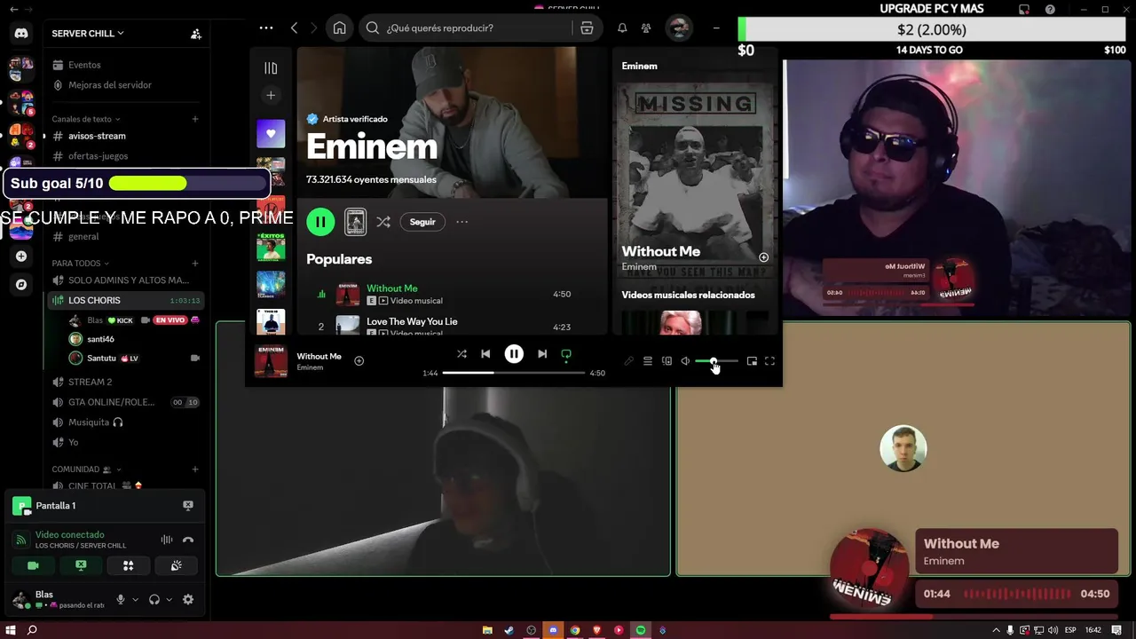Toggle screen share in voice panel

[81, 565]
